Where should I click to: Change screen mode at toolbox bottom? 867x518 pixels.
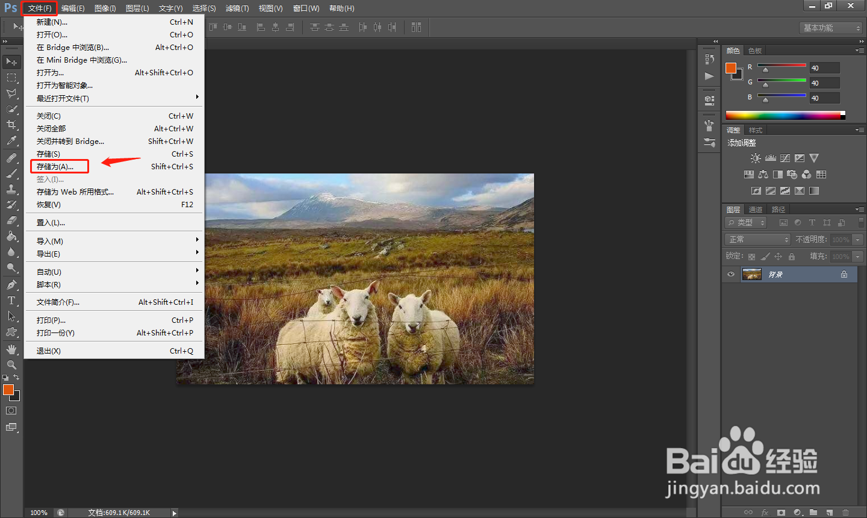click(11, 427)
